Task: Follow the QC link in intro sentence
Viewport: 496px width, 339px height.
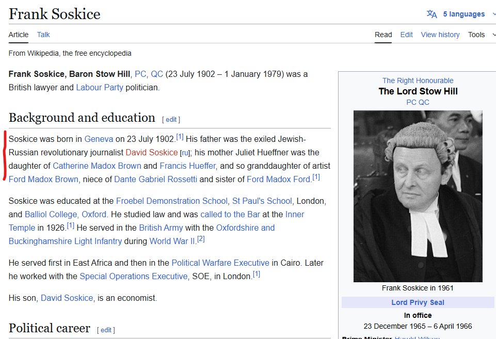Action: tap(157, 74)
